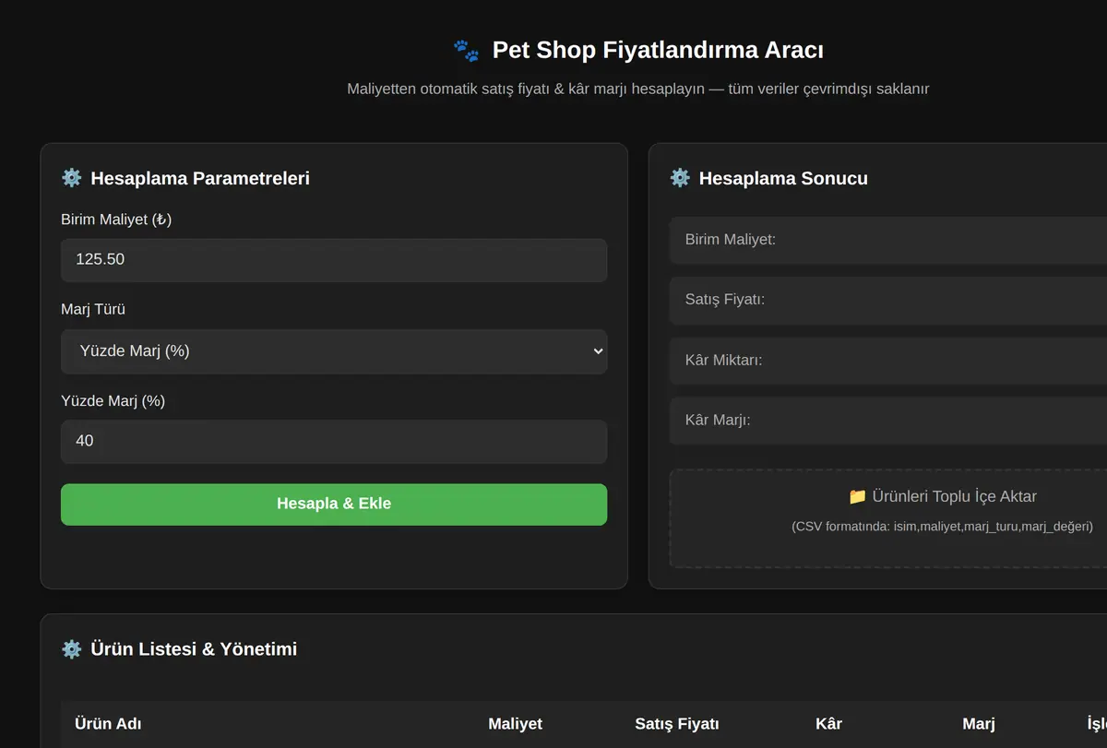Click the Kâr Miktarı result row
This screenshot has width=1107, height=748.
(x=888, y=360)
